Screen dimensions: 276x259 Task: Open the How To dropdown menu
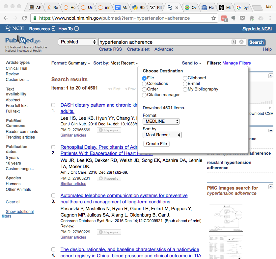pos(69,29)
